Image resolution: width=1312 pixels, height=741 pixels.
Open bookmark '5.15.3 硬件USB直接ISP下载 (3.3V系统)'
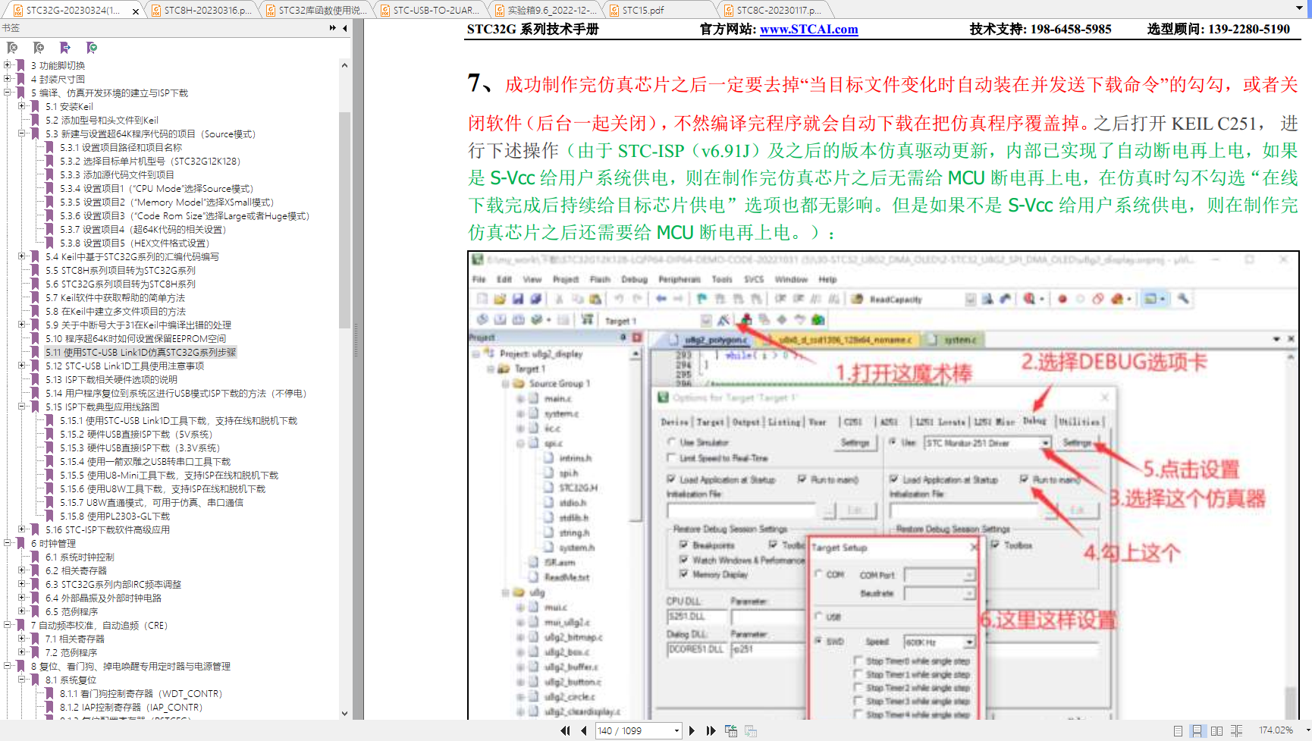(x=140, y=447)
